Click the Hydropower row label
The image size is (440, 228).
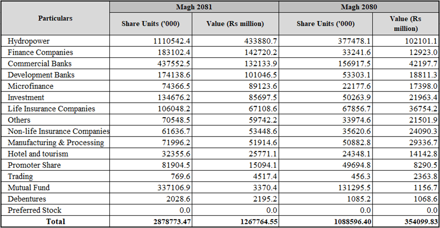tap(29, 41)
